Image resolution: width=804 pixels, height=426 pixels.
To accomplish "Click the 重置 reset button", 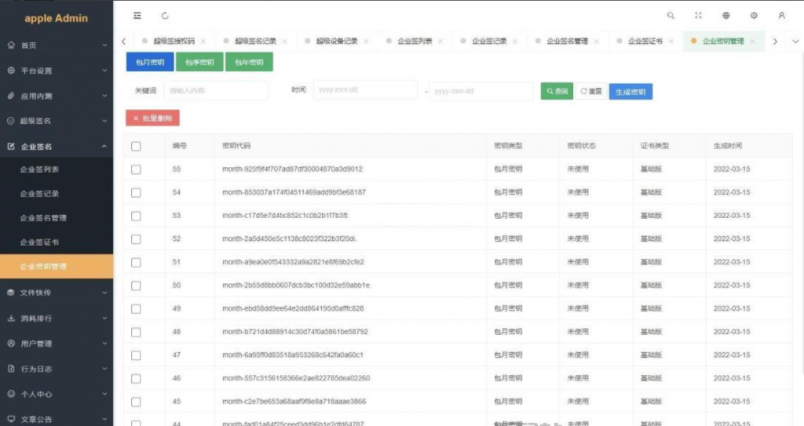I will (x=591, y=91).
